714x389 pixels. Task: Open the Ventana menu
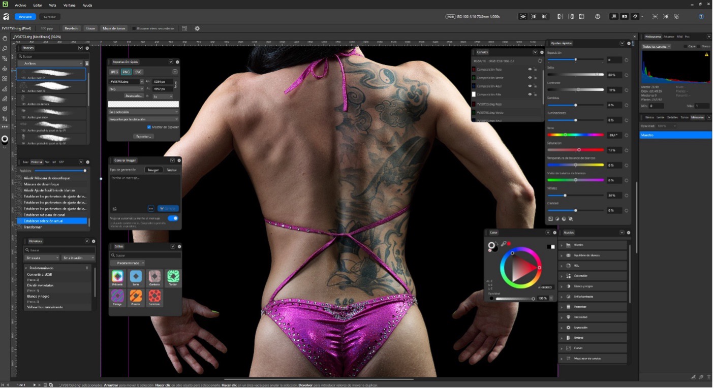[x=70, y=5]
